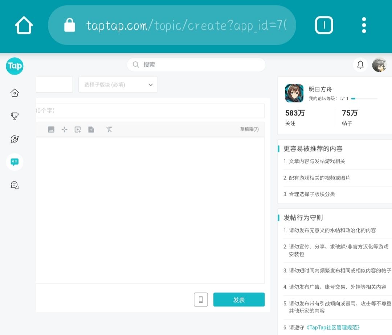Click the browser home icon
The width and height of the screenshot is (392, 335).
[x=24, y=25]
